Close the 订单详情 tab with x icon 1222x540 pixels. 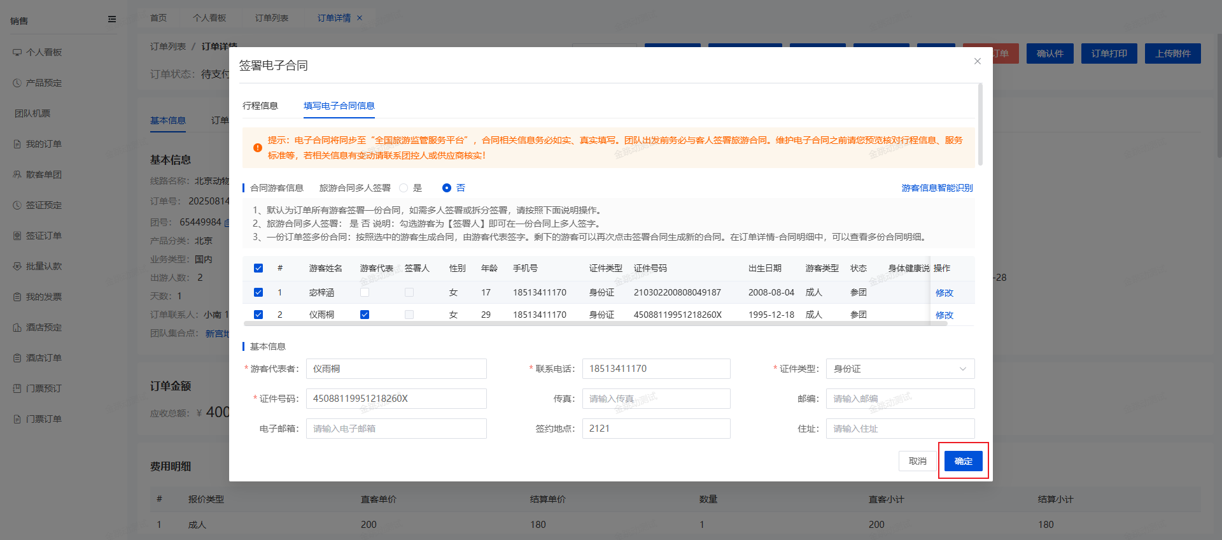point(360,18)
